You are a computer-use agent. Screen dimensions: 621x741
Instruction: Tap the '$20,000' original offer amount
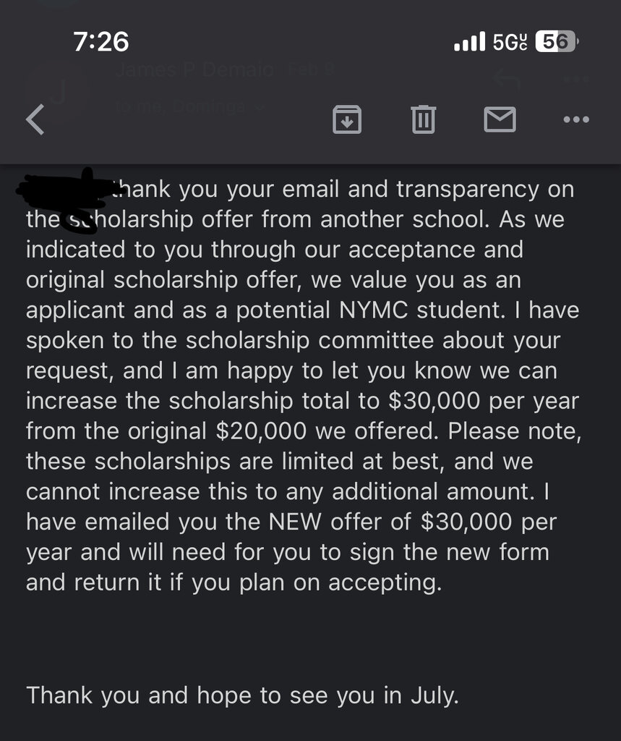(x=261, y=431)
